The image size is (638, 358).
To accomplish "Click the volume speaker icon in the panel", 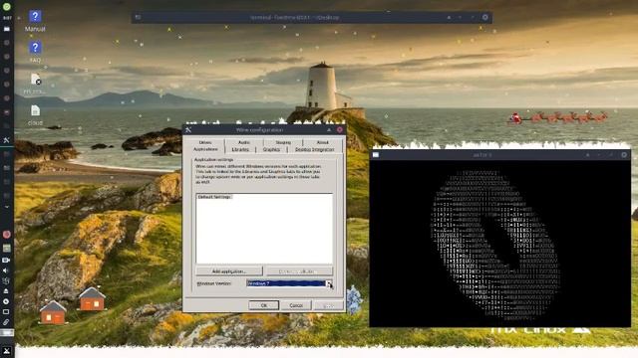I will pos(6,270).
